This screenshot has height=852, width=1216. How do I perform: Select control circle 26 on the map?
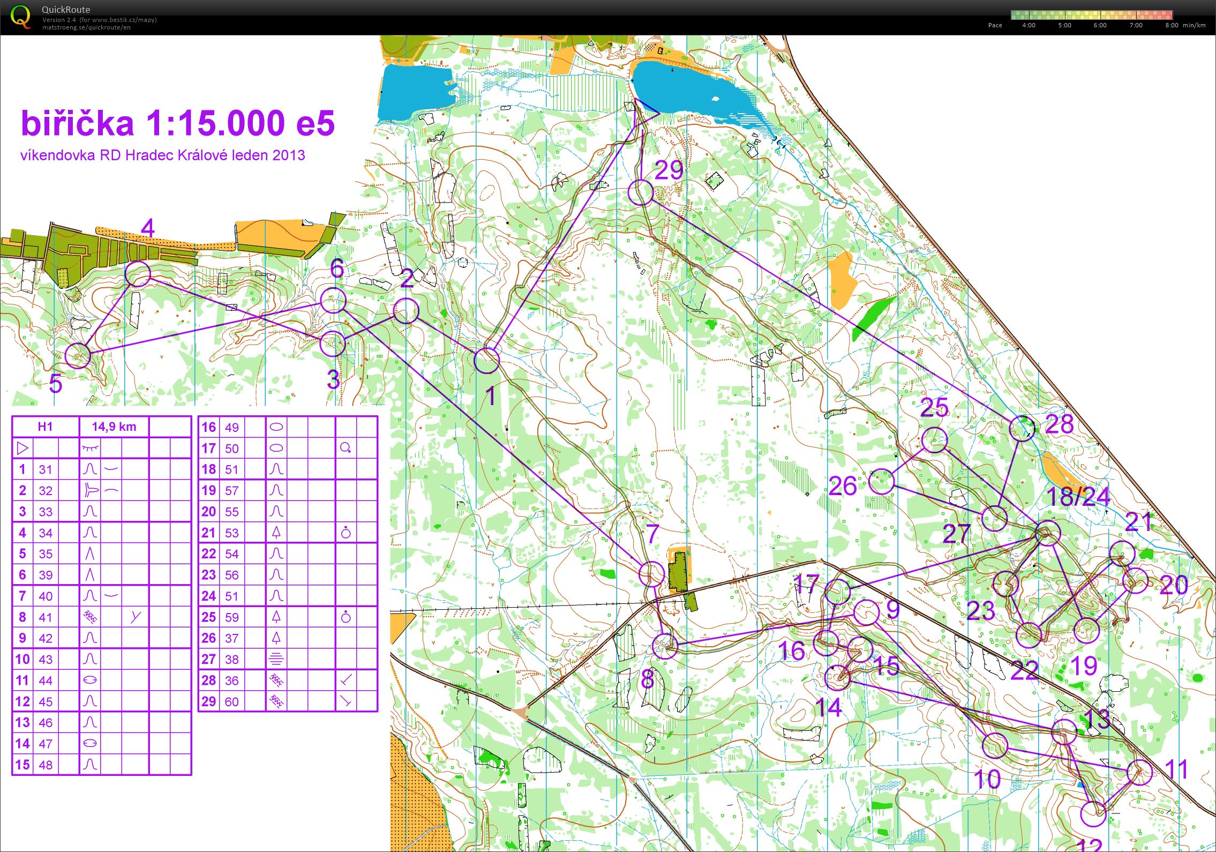881,481
